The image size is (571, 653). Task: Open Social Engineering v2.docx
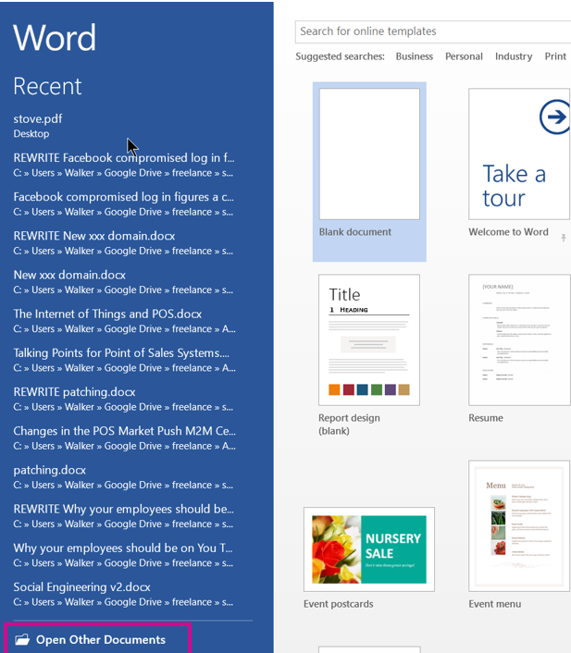[125, 595]
